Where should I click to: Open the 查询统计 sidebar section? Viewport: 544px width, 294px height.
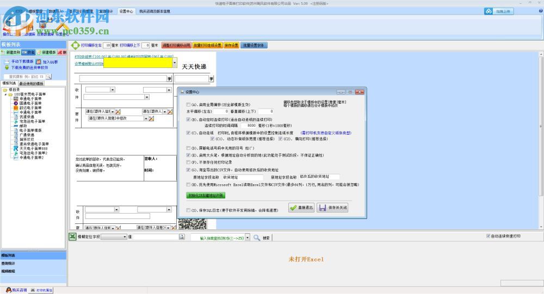coord(33,264)
